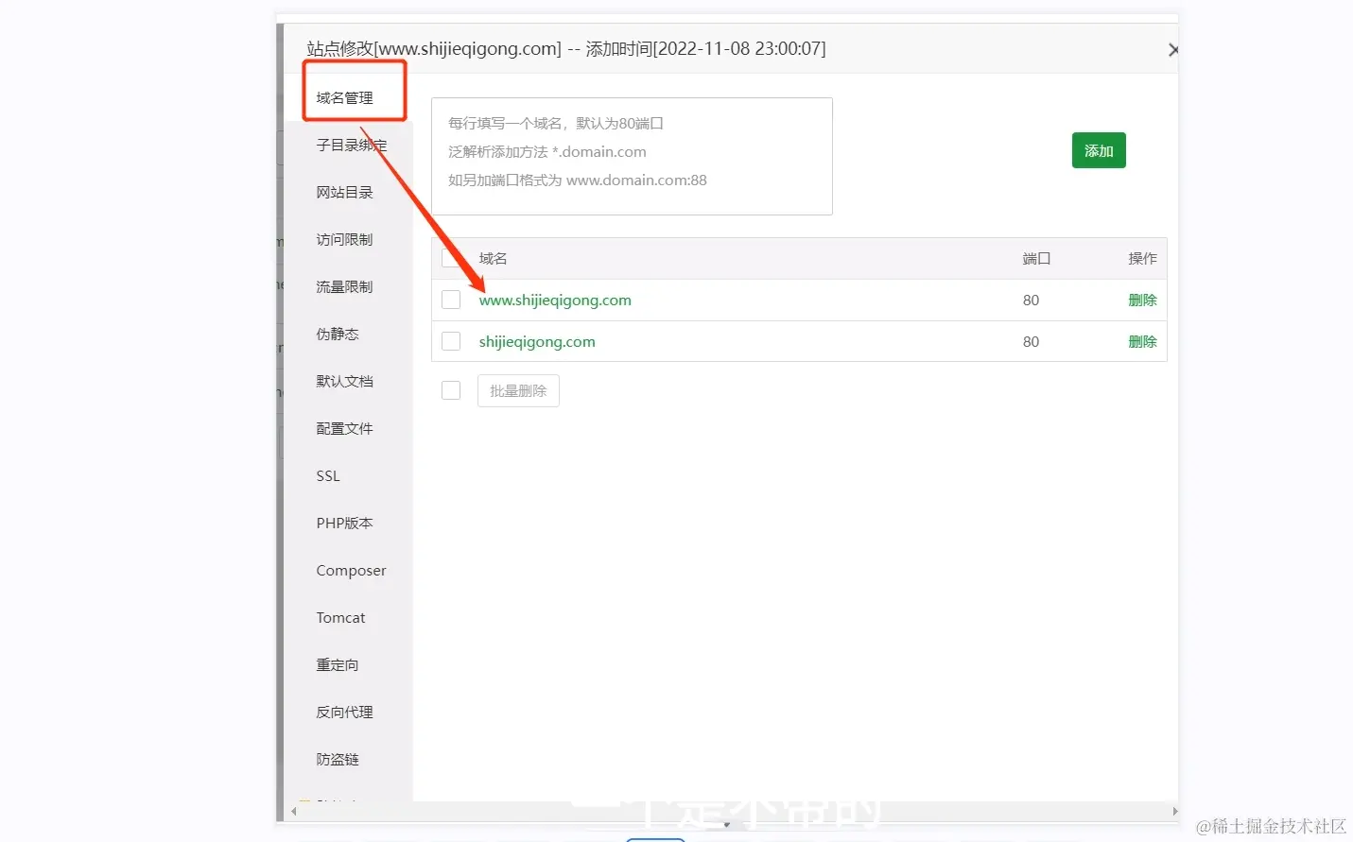Open the 子目录绑定 section

pyautogui.click(x=351, y=145)
